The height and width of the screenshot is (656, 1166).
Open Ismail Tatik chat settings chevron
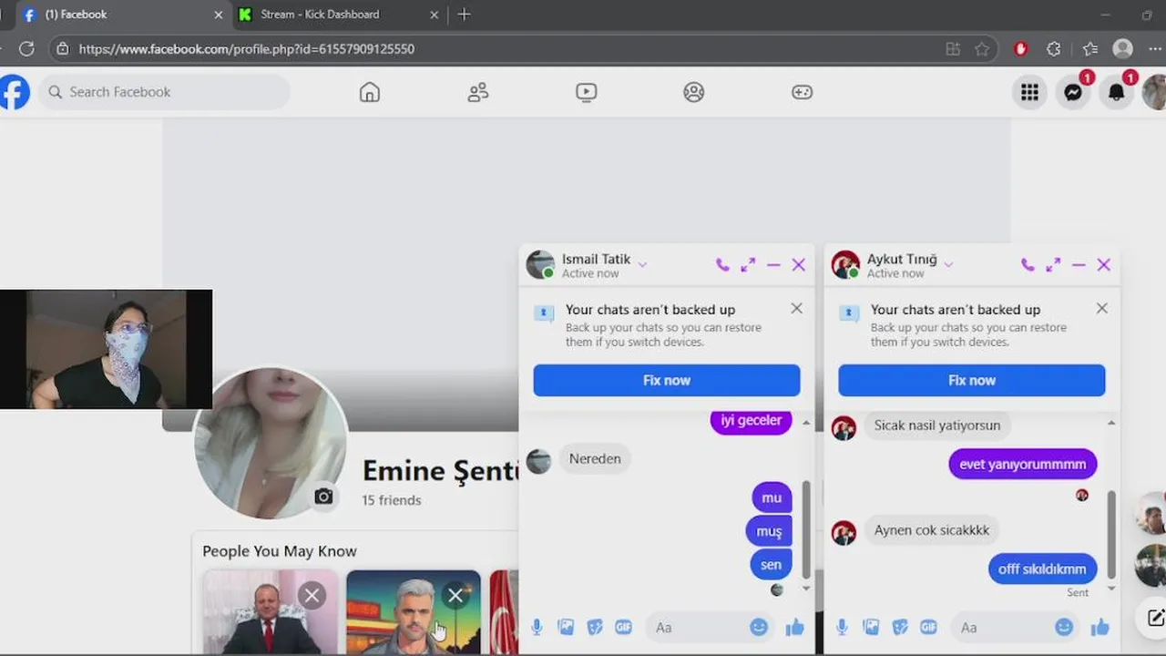coord(642,265)
